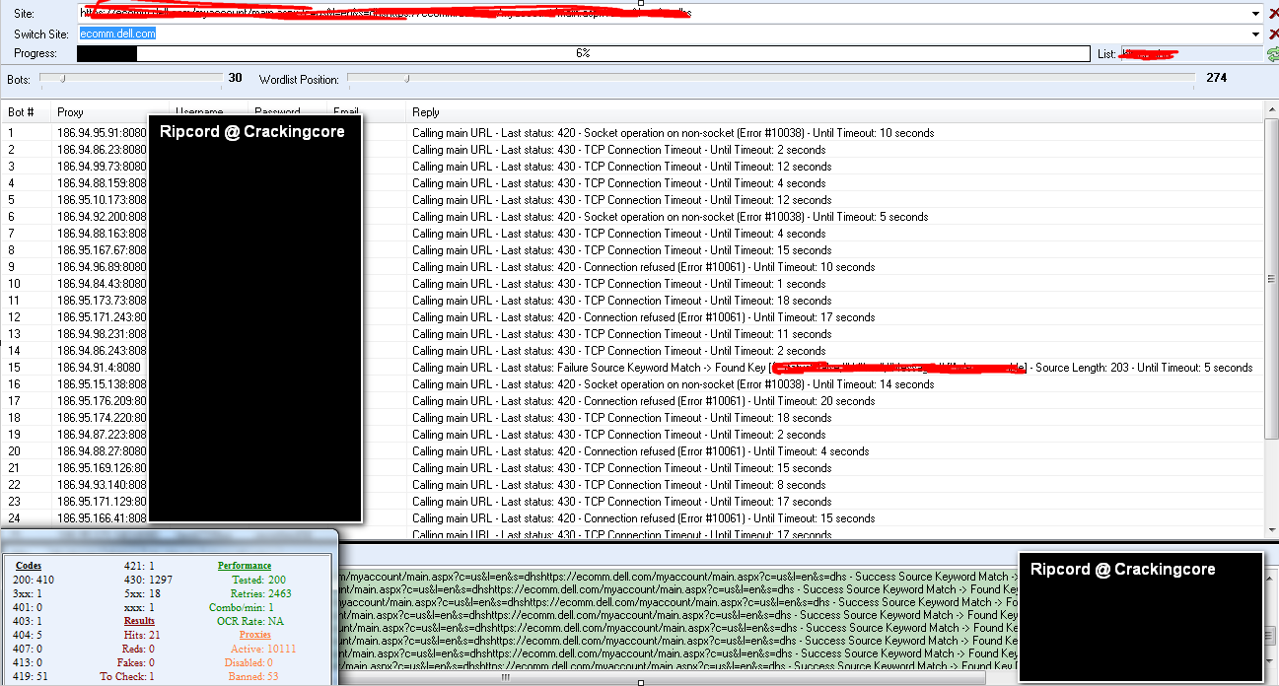Image resolution: width=1279 pixels, height=686 pixels.
Task: Click the Proxies heading in stats panel
Action: click(255, 635)
